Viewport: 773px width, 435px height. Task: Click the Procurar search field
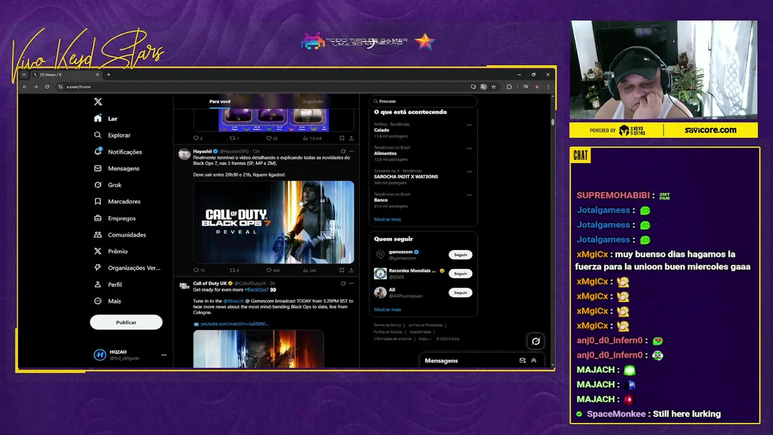tap(423, 101)
